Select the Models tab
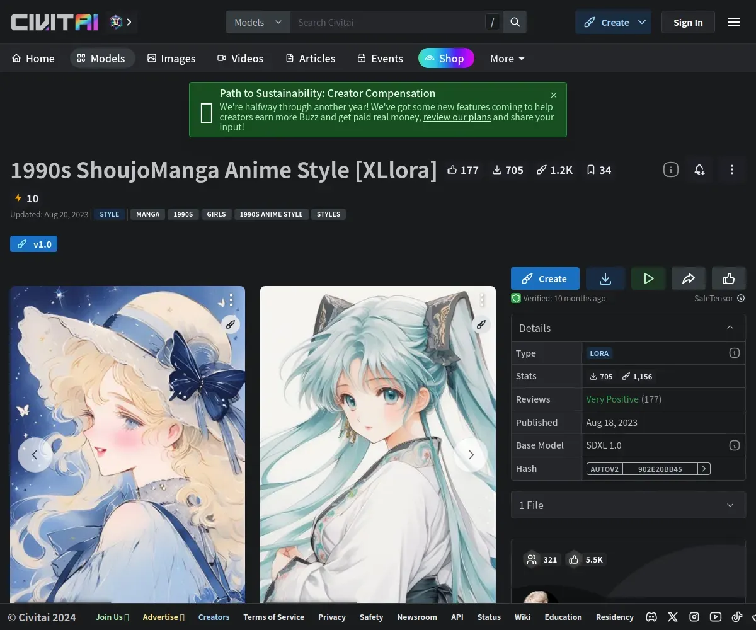The image size is (756, 630). (102, 58)
